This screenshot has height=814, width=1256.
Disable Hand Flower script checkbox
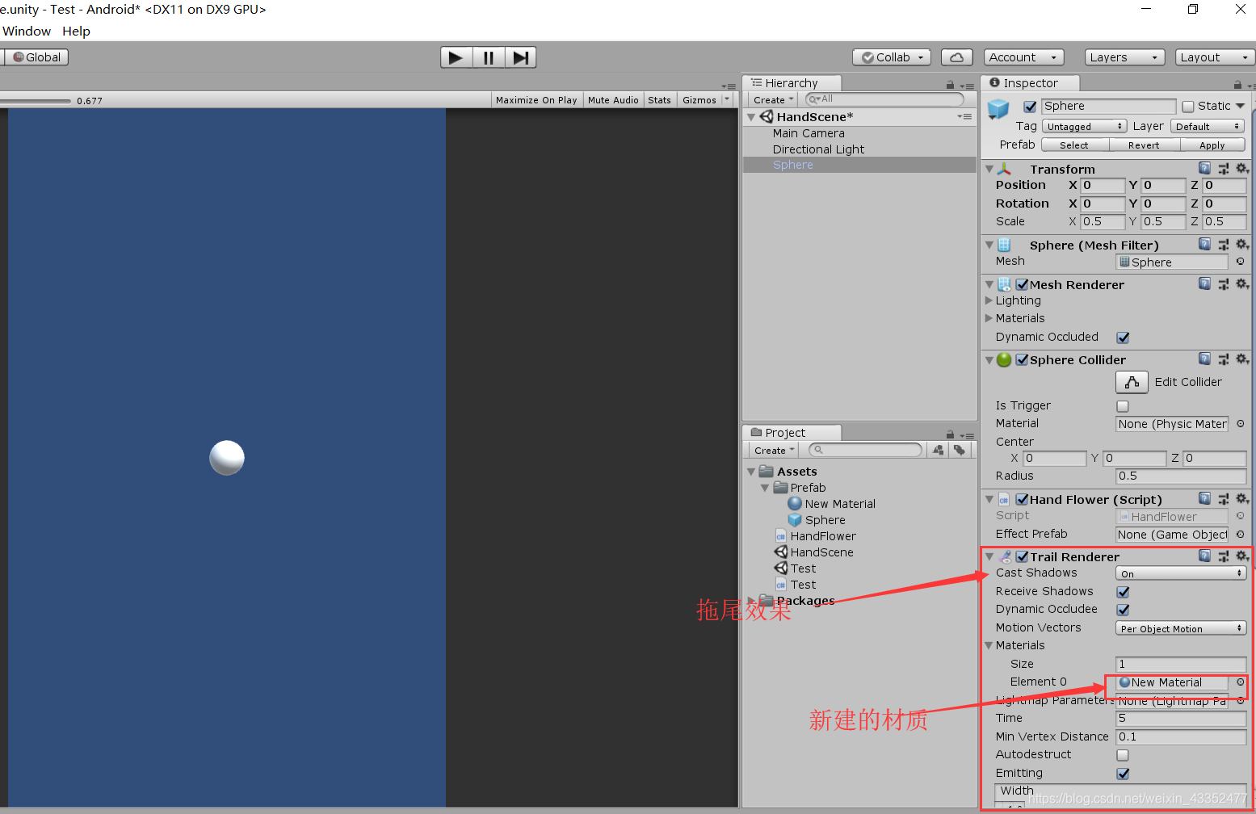1022,499
